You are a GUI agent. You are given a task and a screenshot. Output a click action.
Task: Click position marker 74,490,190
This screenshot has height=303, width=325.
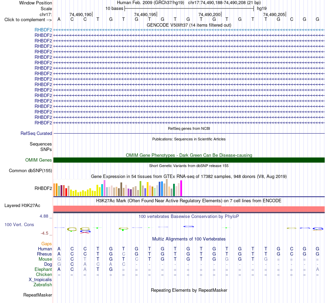pyautogui.click(x=80, y=14)
